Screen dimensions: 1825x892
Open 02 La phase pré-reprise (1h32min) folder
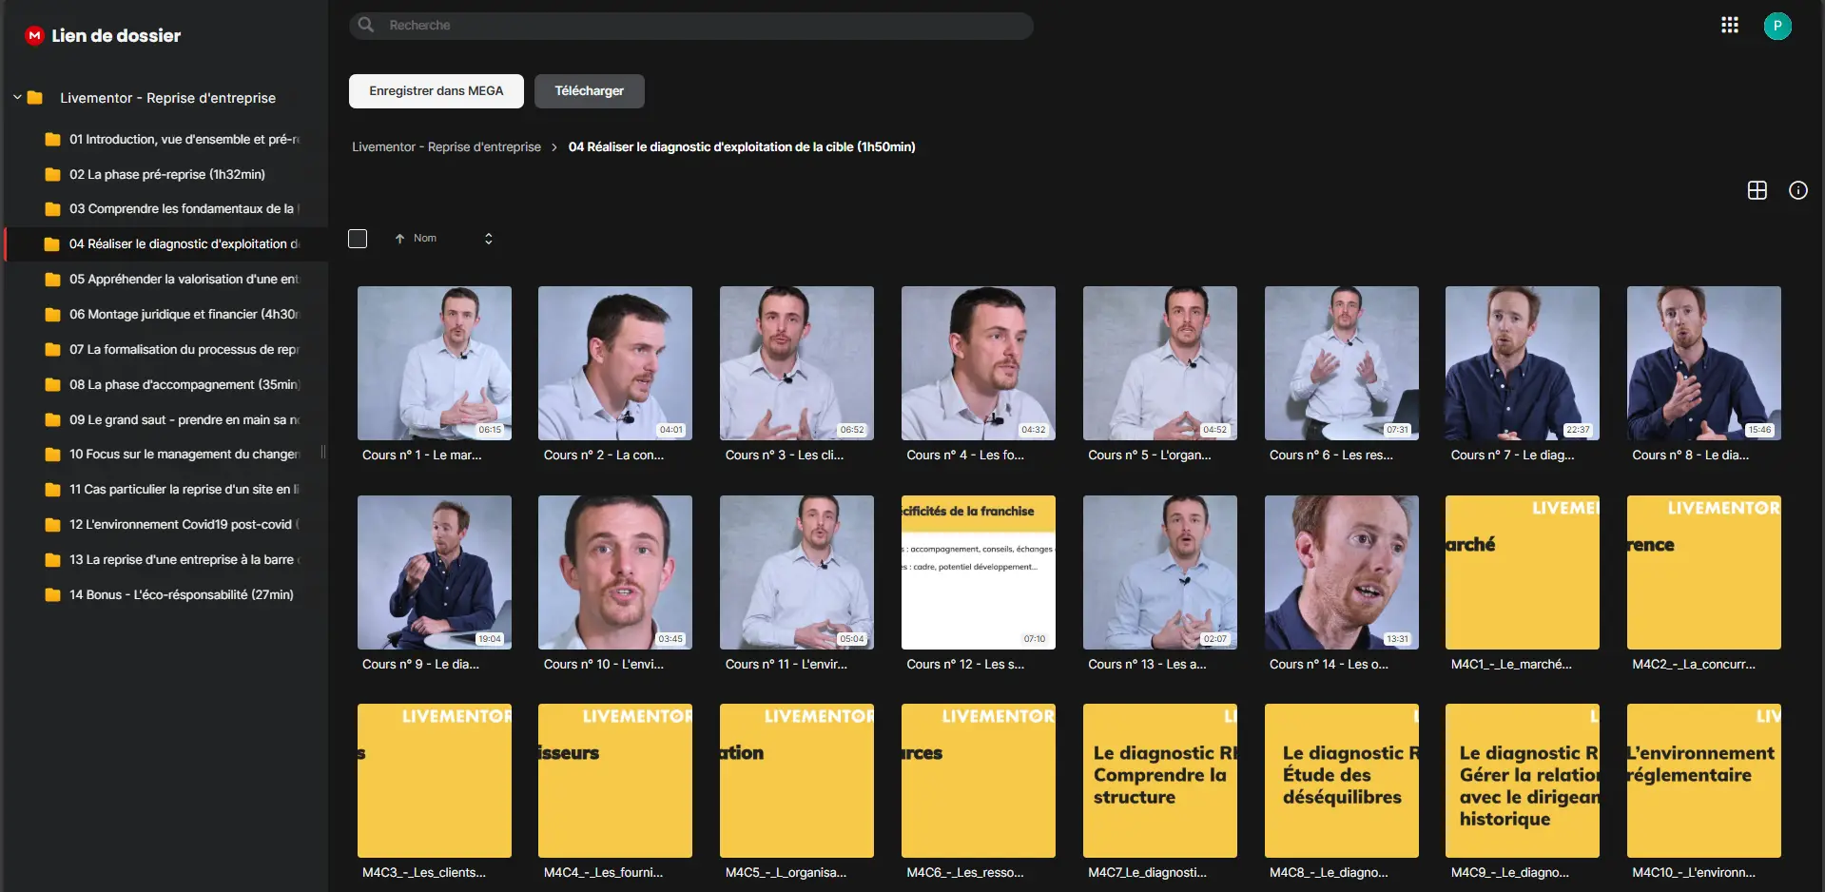(x=166, y=175)
